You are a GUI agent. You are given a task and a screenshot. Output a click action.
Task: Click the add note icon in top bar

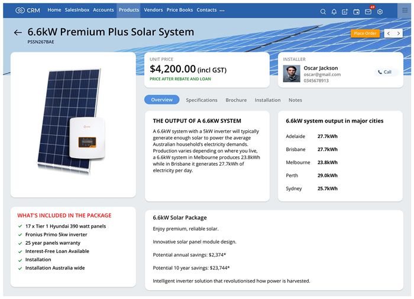[x=345, y=11]
